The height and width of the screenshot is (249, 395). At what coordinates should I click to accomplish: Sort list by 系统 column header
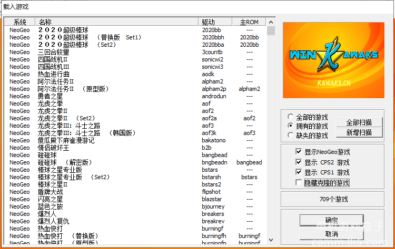point(20,22)
